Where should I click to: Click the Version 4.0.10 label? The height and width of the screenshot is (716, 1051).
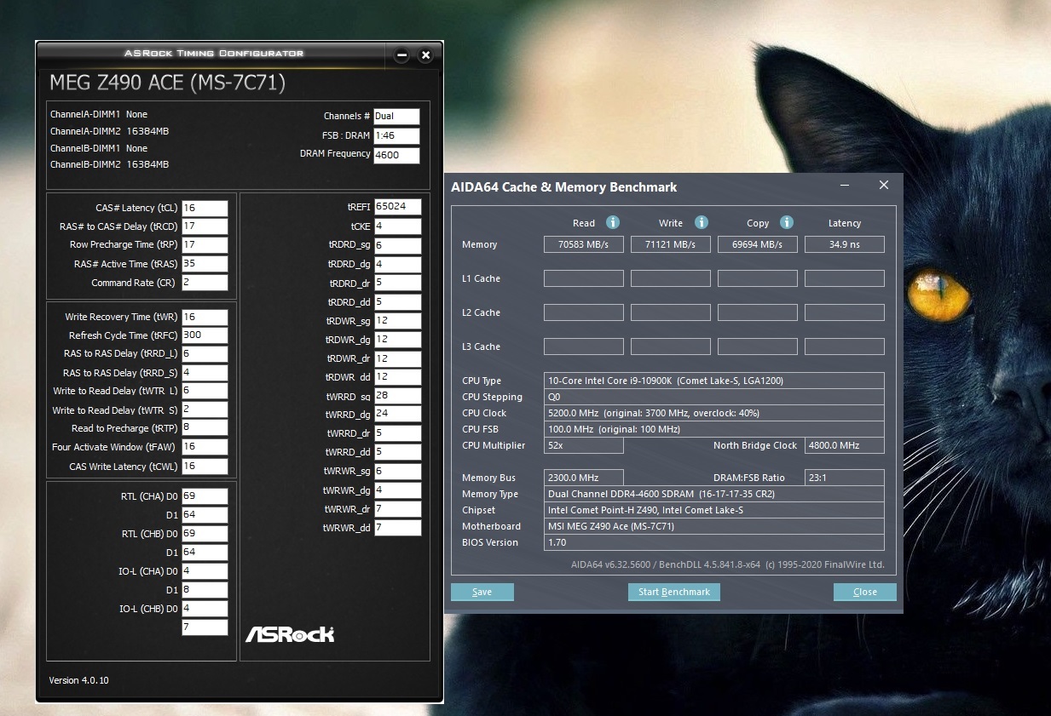click(79, 680)
